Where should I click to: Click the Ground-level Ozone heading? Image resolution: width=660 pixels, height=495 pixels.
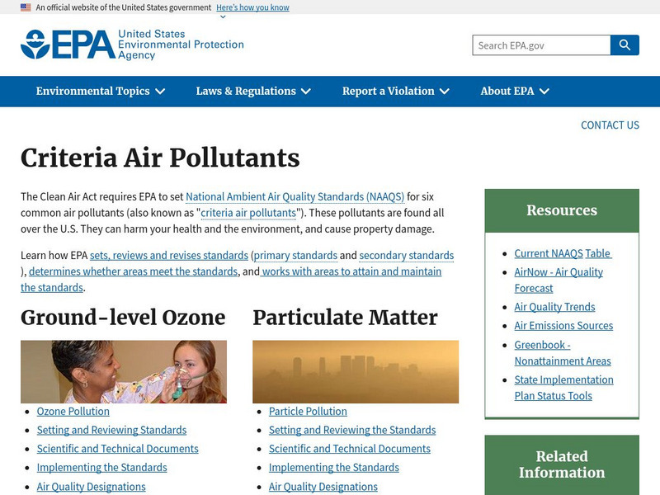[x=123, y=318]
